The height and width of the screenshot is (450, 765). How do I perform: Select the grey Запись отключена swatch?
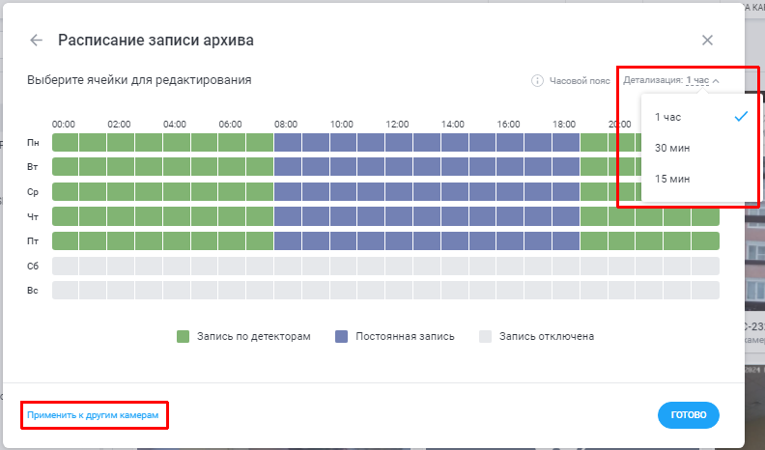(485, 336)
